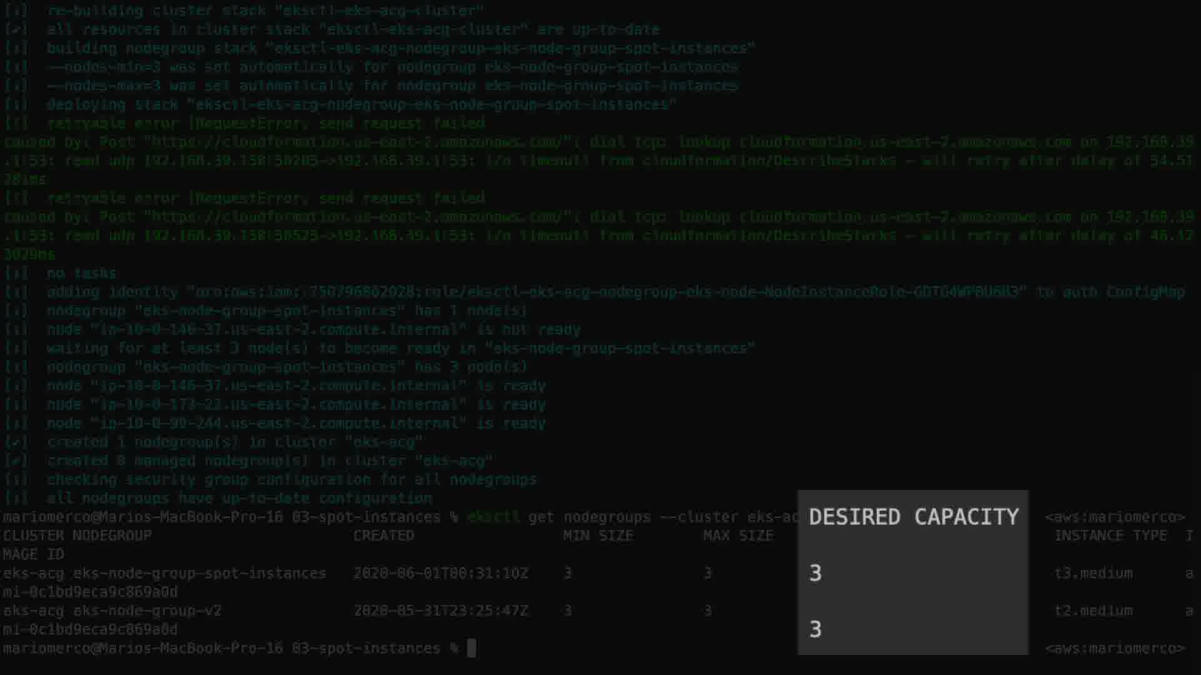1201x675 pixels.
Task: Click checkmark beside all resources up-to-date line
Action: coord(16,29)
